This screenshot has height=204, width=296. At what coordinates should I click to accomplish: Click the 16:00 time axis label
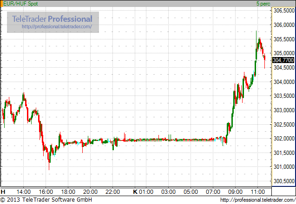coord(46,192)
